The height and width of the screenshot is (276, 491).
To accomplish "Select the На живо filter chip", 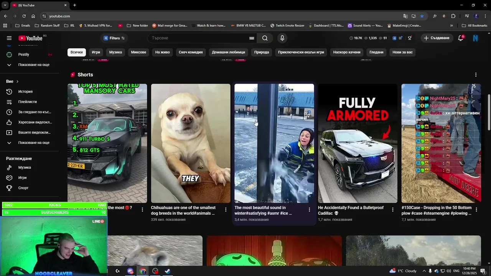I will [162, 52].
